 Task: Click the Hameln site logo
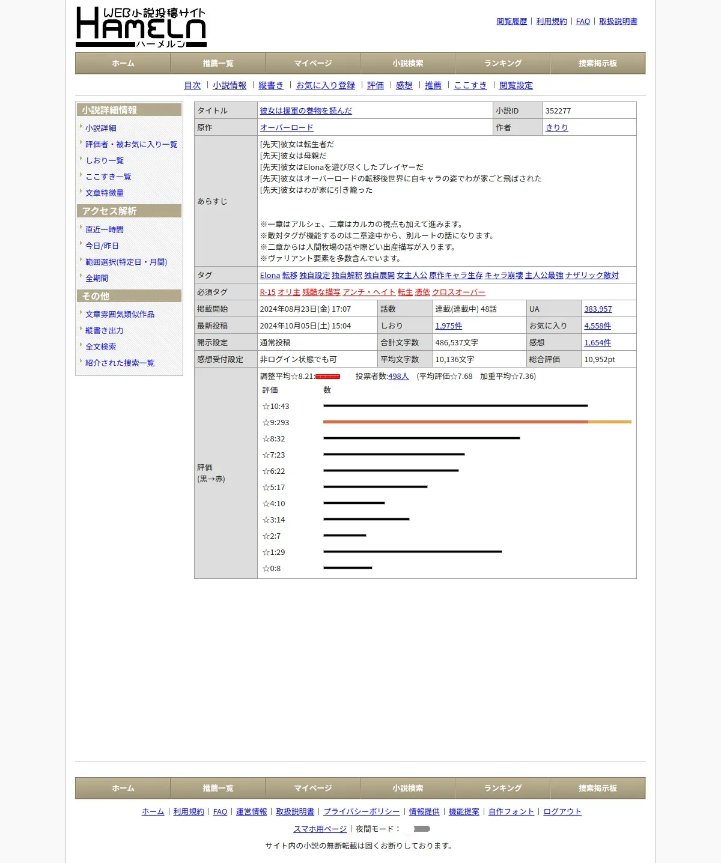[x=141, y=27]
